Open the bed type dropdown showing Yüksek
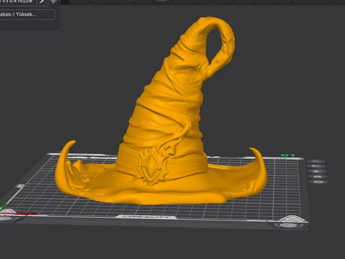345x259 pixels. click(26, 15)
